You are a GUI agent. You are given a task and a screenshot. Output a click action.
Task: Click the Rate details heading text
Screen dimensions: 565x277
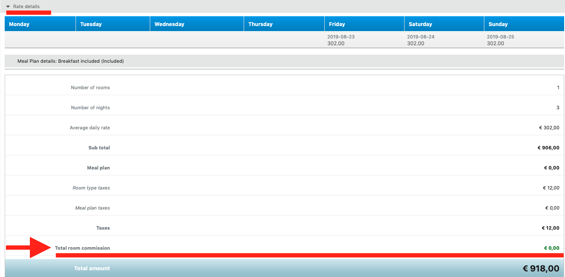(26, 6)
